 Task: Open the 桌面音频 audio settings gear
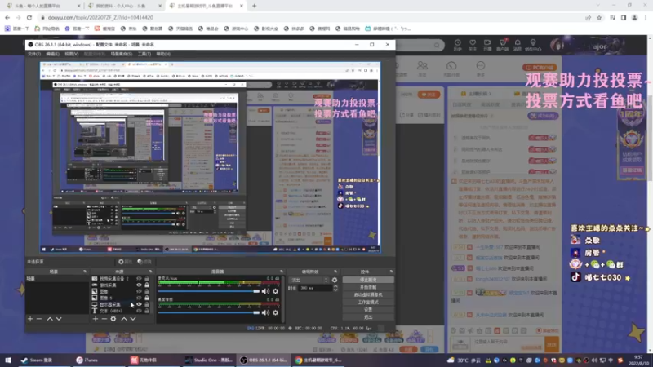(275, 312)
